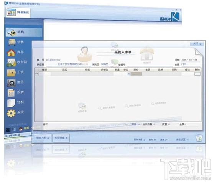Open the 采购 purchasing module in sidebar
This screenshot has width=214, height=182.
click(24, 32)
